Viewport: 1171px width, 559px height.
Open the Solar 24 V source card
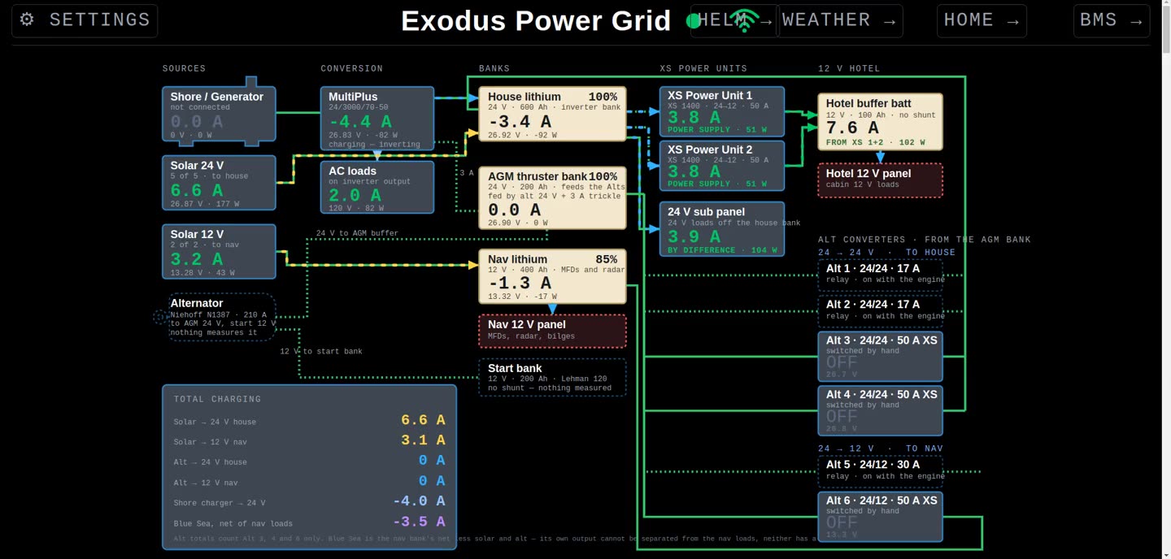tap(219, 182)
